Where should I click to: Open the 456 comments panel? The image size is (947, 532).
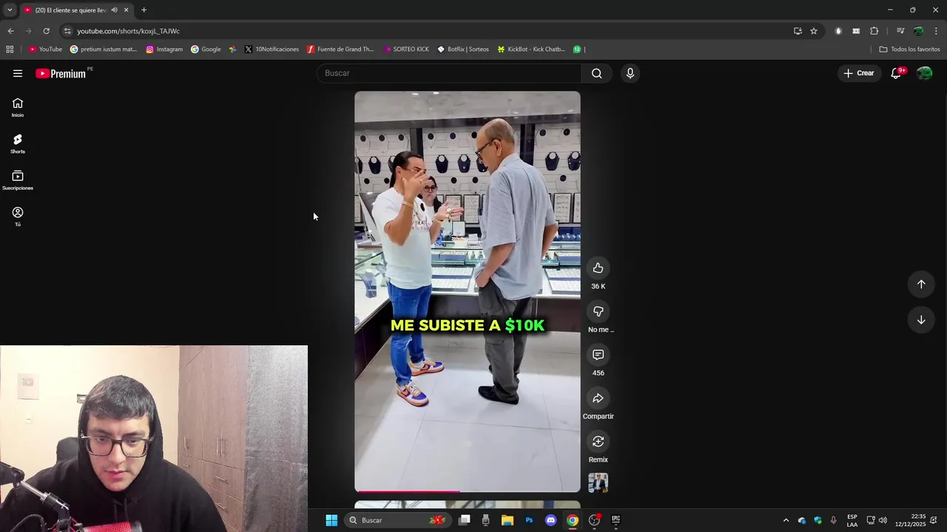click(x=598, y=355)
